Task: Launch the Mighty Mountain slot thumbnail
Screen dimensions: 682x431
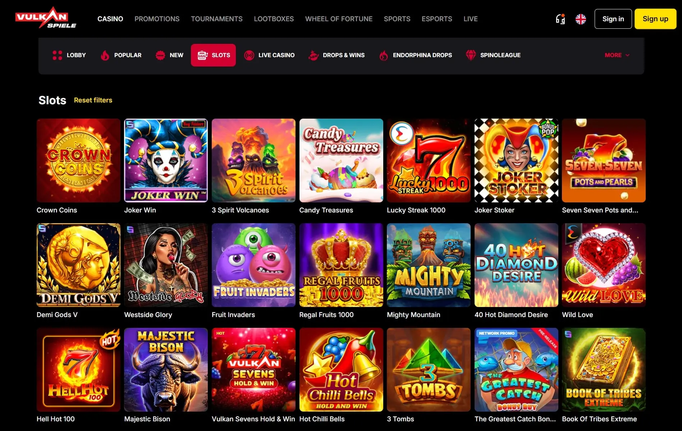Action: click(429, 265)
